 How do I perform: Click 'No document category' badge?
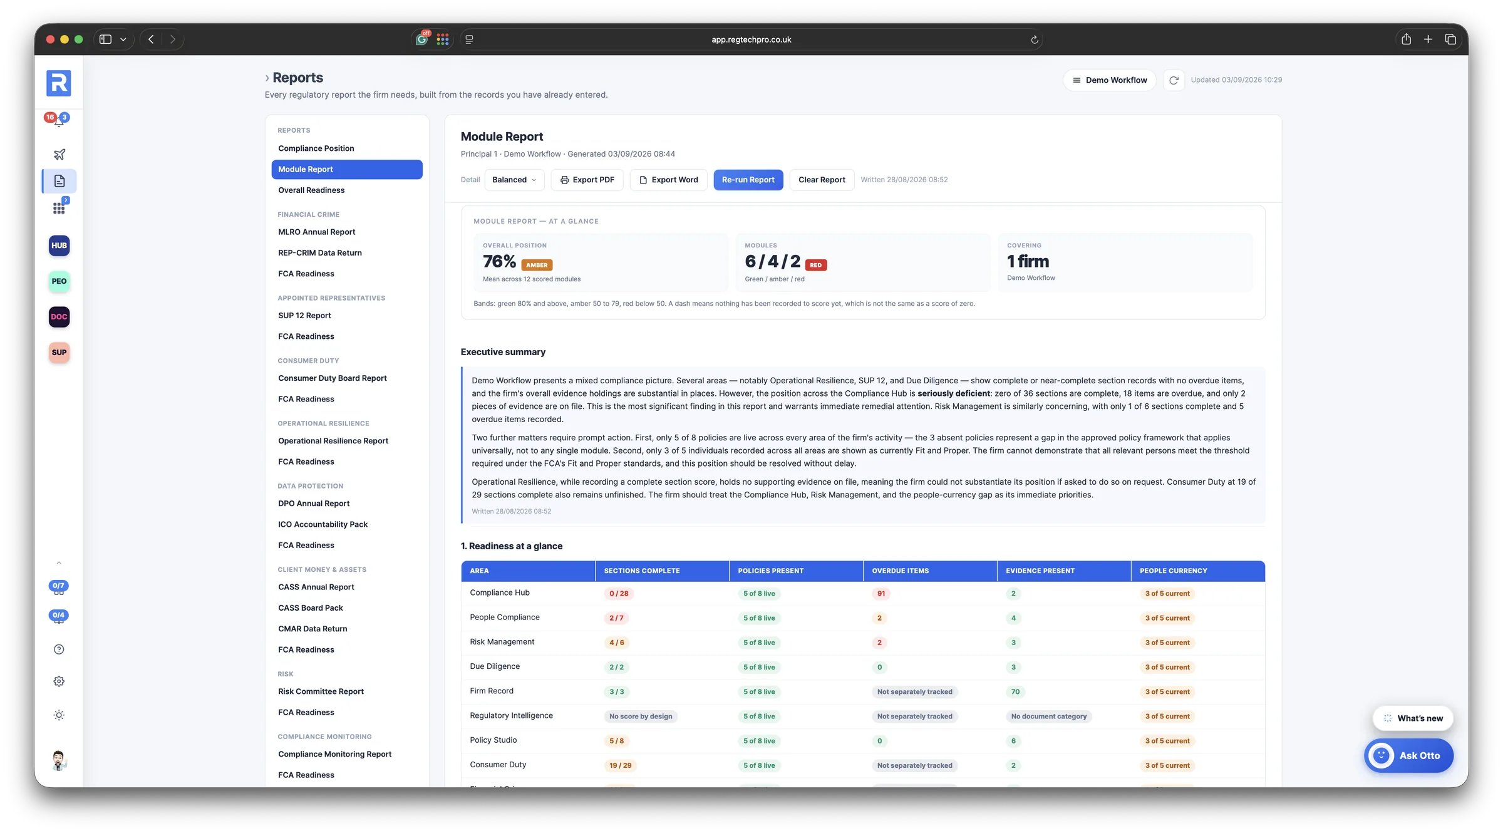(1049, 717)
